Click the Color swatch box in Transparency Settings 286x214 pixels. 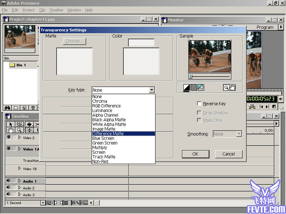(141, 42)
